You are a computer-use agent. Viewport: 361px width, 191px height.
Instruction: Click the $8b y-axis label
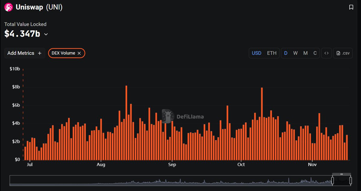(x=16, y=87)
